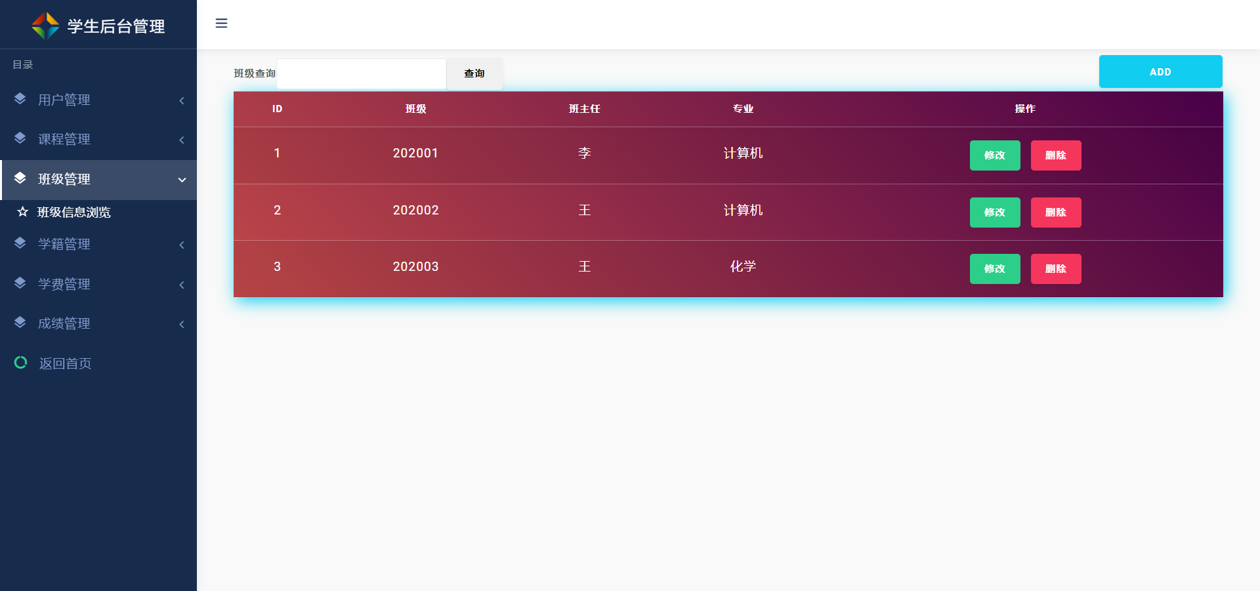Expand the 用户管理 chevron
Image resolution: width=1260 pixels, height=591 pixels.
tap(182, 100)
